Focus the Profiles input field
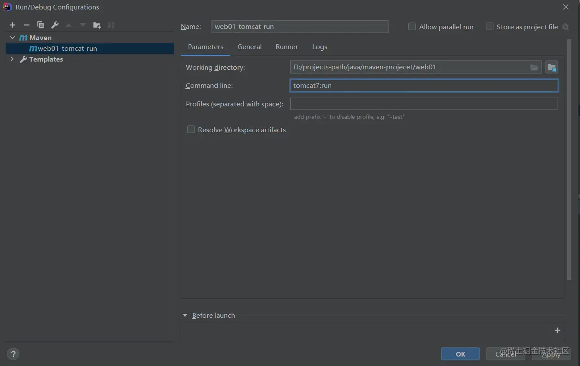The width and height of the screenshot is (580, 366). pos(424,104)
